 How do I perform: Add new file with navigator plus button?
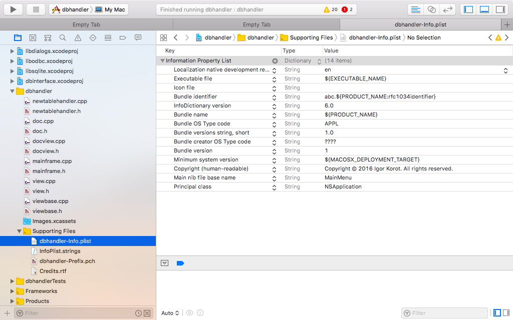click(x=7, y=313)
